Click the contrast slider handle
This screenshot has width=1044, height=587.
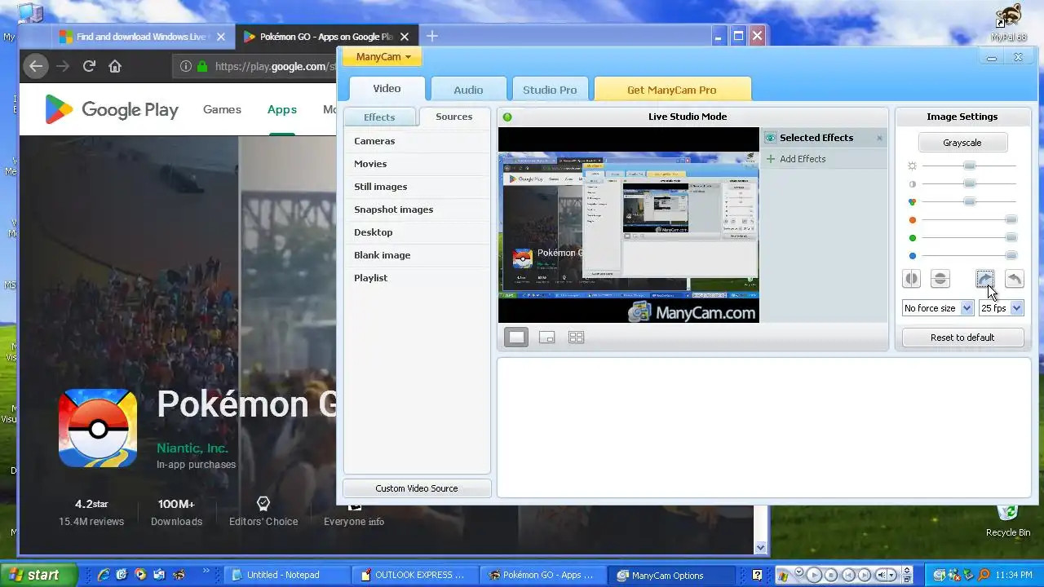[x=969, y=183]
